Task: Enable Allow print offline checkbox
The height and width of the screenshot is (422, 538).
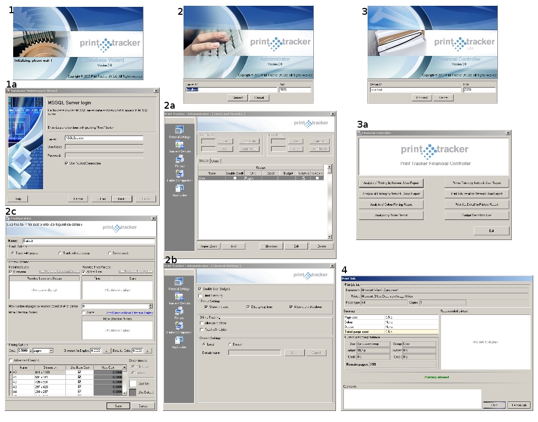Action: click(x=201, y=323)
